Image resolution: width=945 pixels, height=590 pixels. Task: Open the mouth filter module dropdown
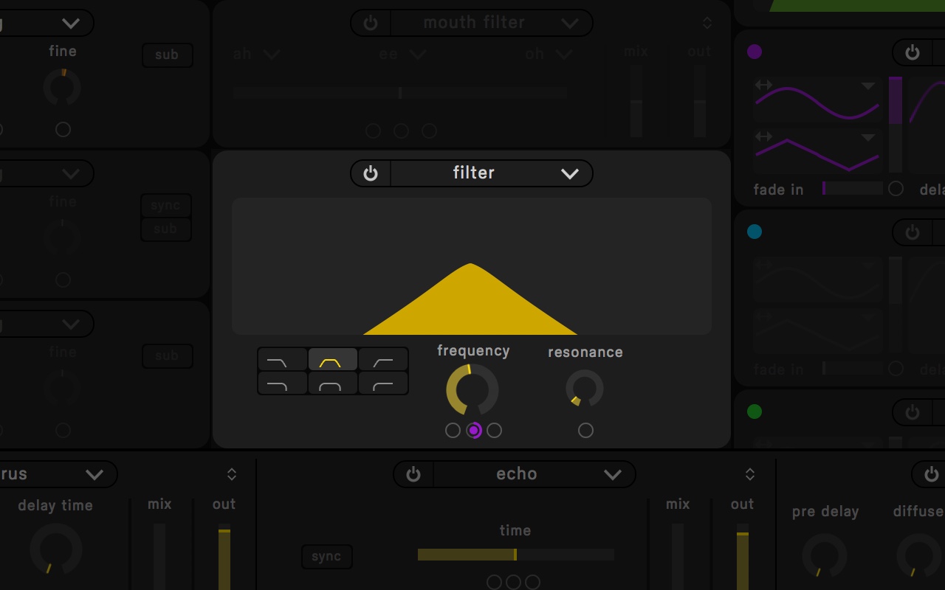[569, 23]
